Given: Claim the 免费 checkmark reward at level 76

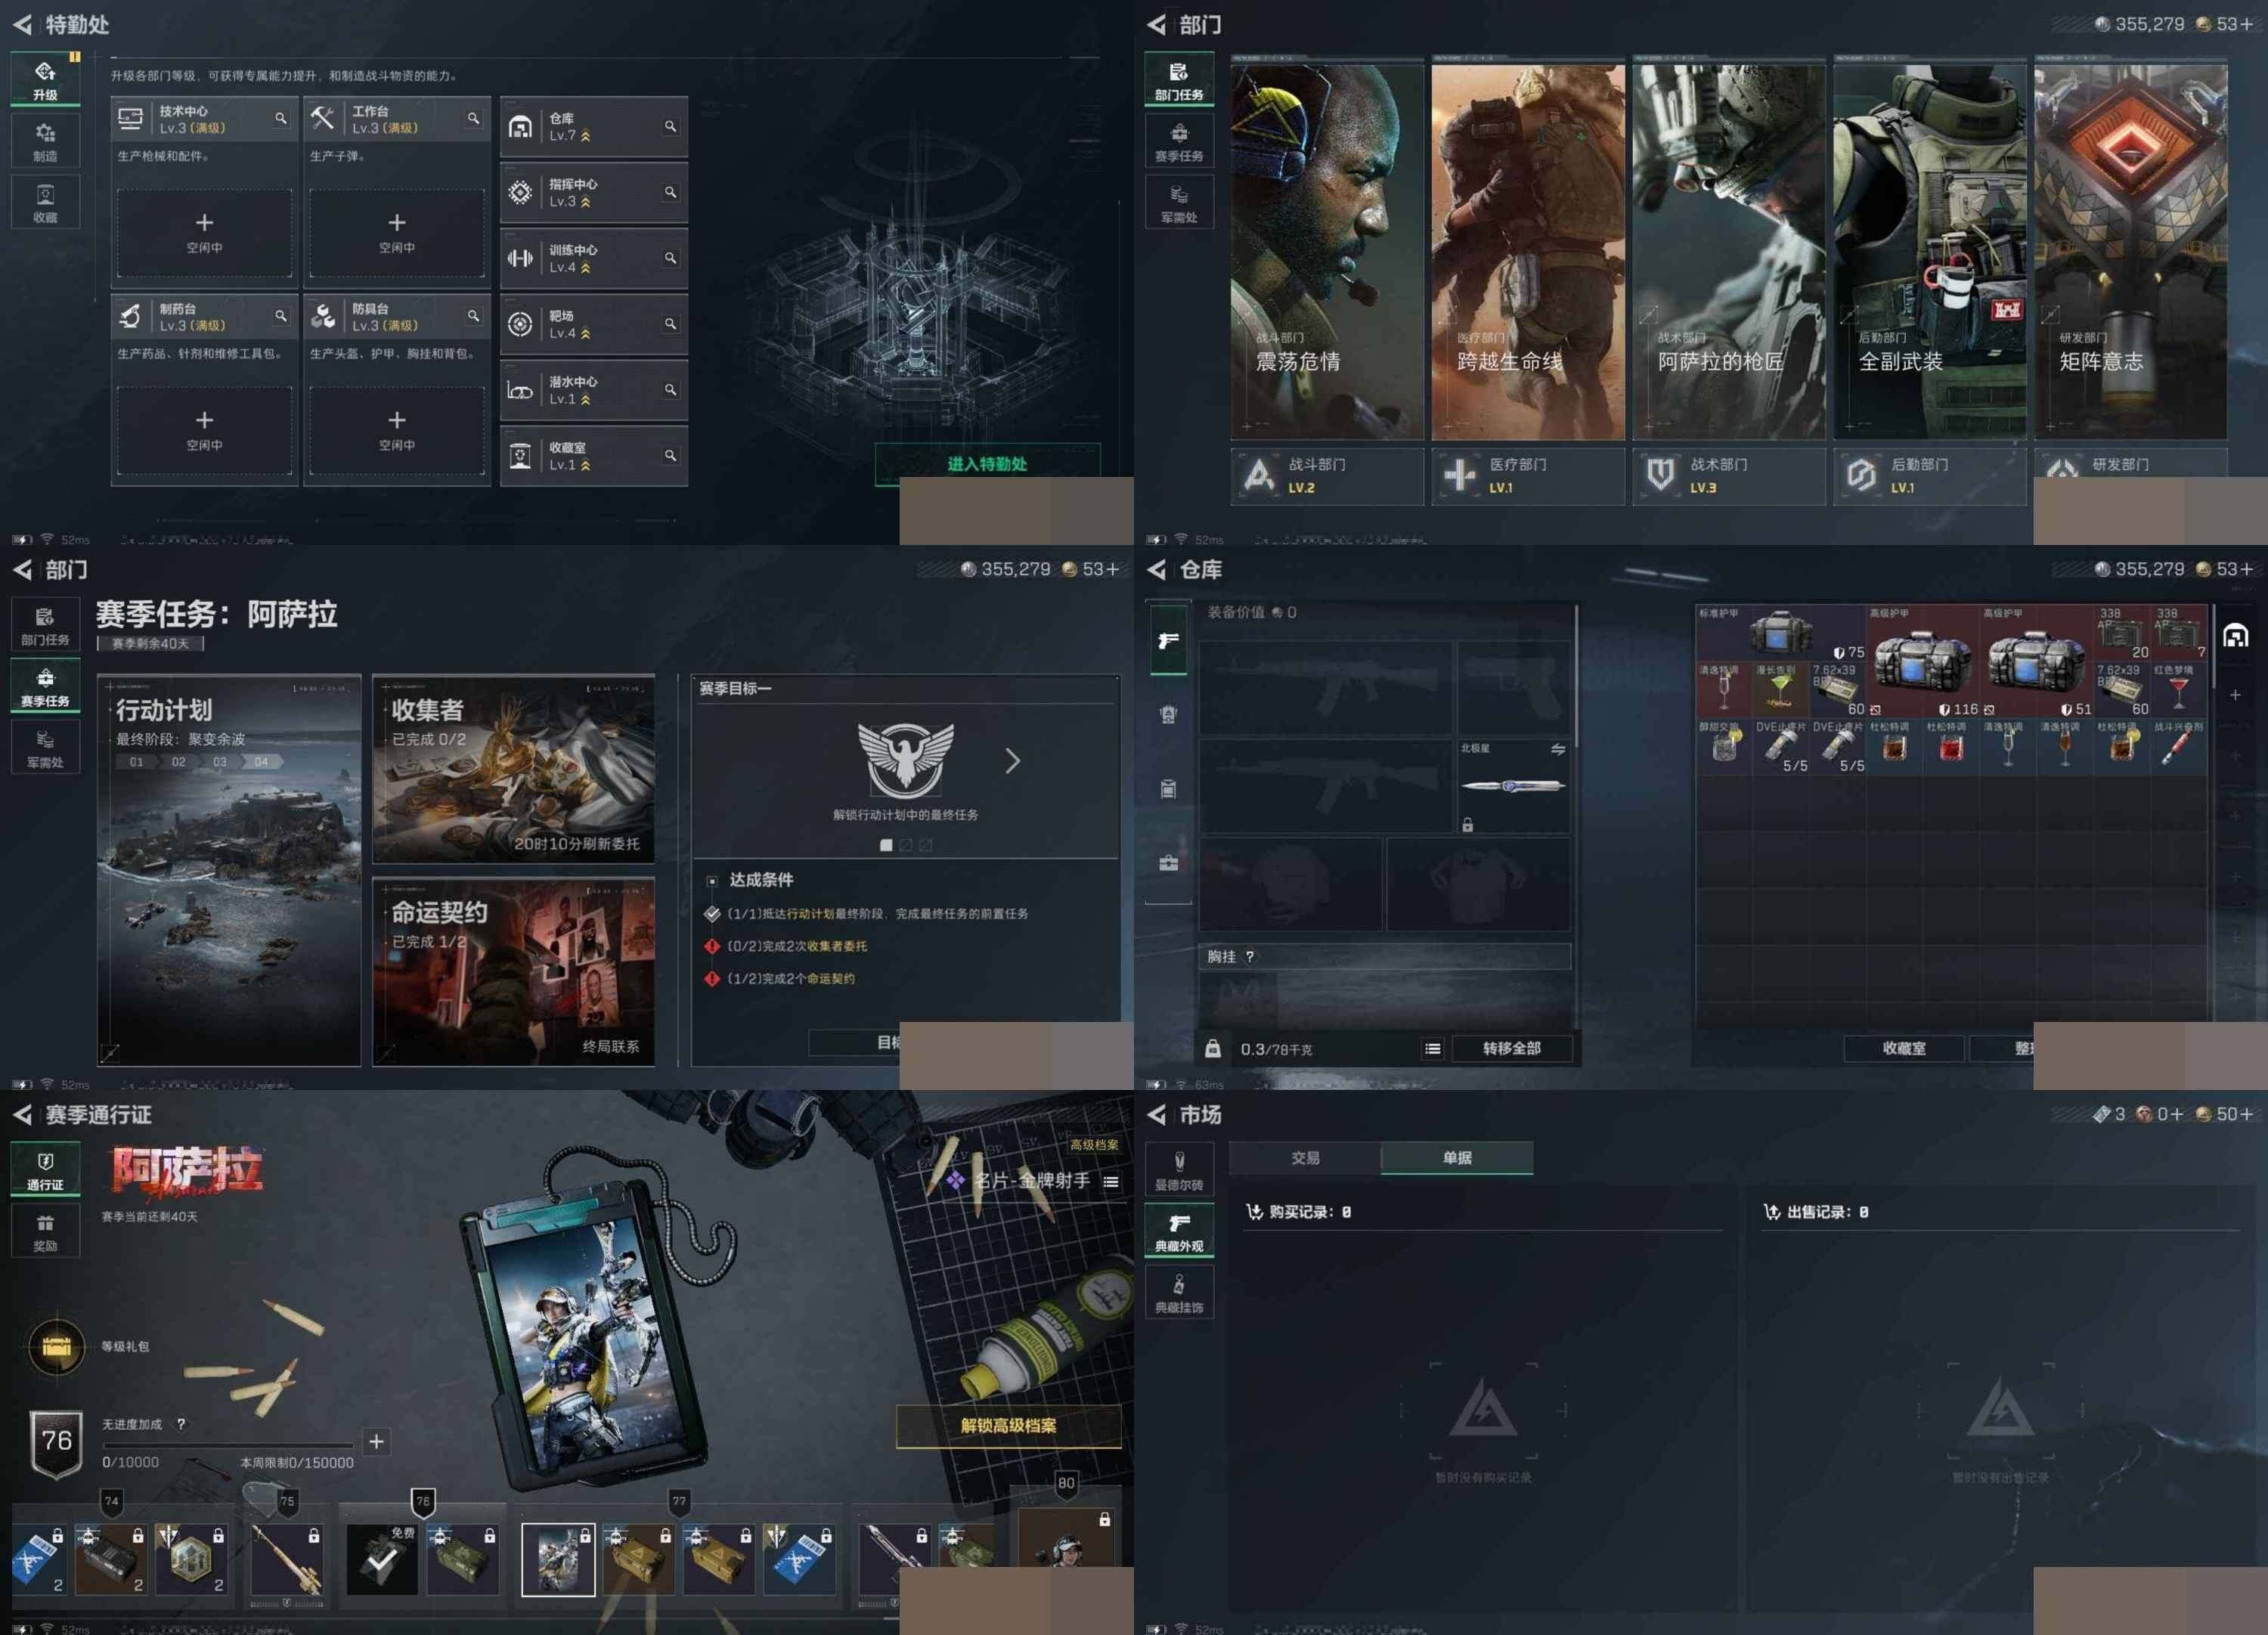Looking at the screenshot, I should tap(381, 1559).
